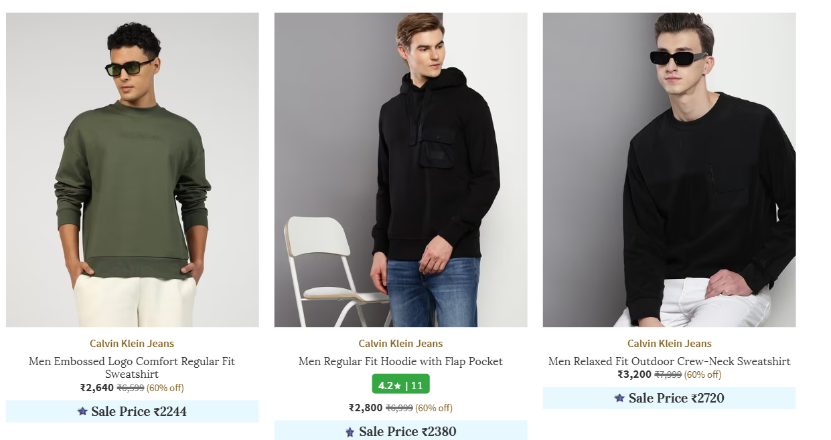Click the 4.2 star rating badge

(400, 385)
